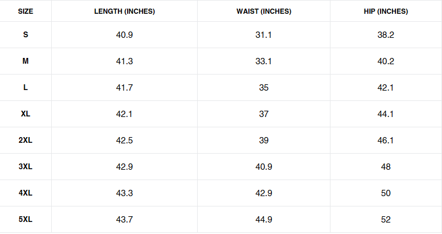Select the 3XL size row label
The image size is (442, 234).
[x=25, y=167]
